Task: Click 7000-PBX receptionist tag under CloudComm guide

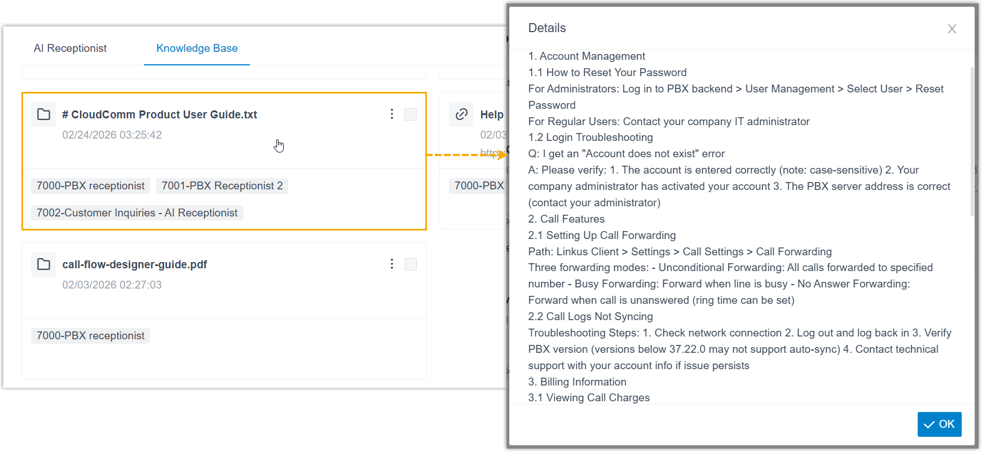Action: click(x=90, y=186)
